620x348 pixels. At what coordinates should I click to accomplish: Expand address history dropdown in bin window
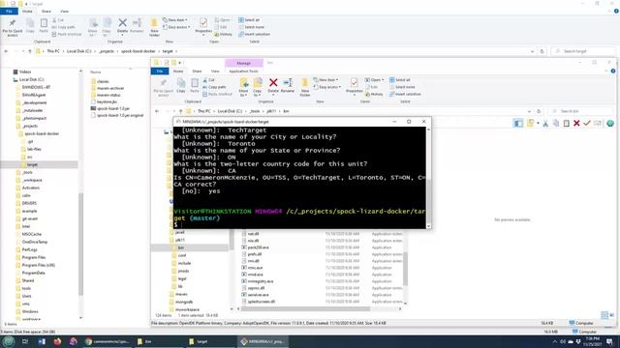(x=529, y=111)
